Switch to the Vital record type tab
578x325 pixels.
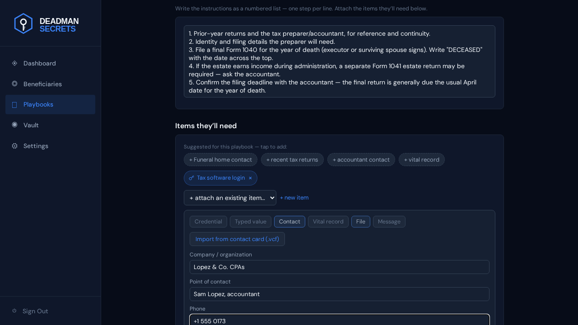click(328, 222)
